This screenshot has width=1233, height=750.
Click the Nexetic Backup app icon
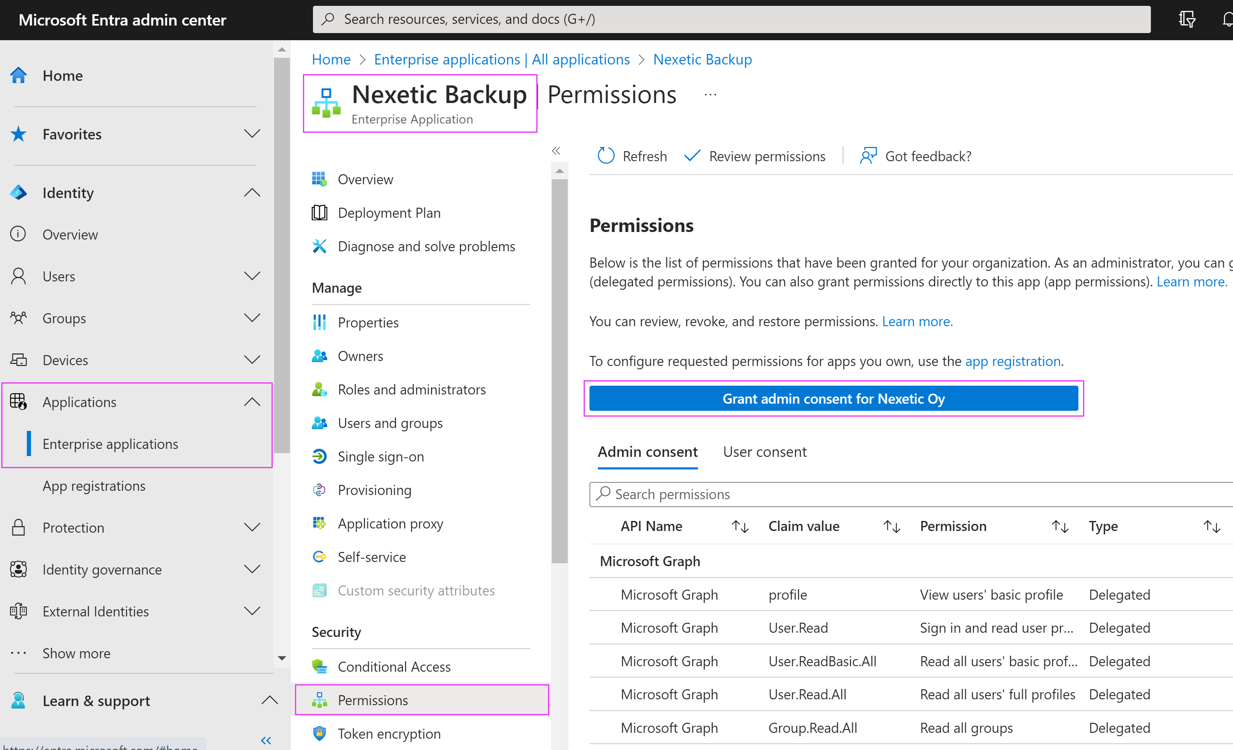326,103
